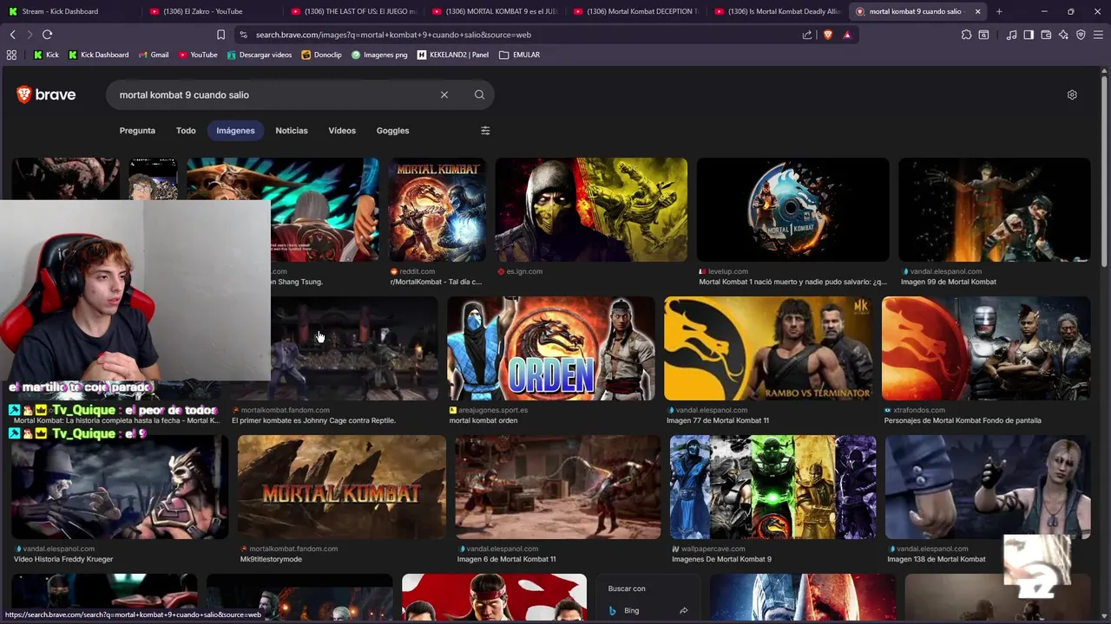Open the Mk9titlestorymode image

click(x=342, y=487)
